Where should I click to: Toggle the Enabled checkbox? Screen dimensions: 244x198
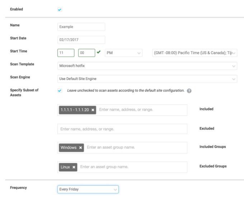(60, 9)
